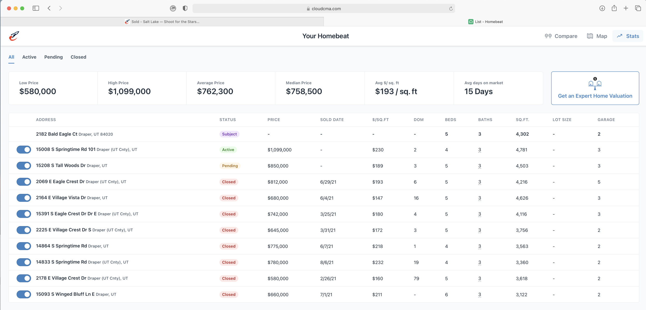Disable toggle for 15008 S Springtime Rd
This screenshot has height=310, width=646.
tap(24, 150)
